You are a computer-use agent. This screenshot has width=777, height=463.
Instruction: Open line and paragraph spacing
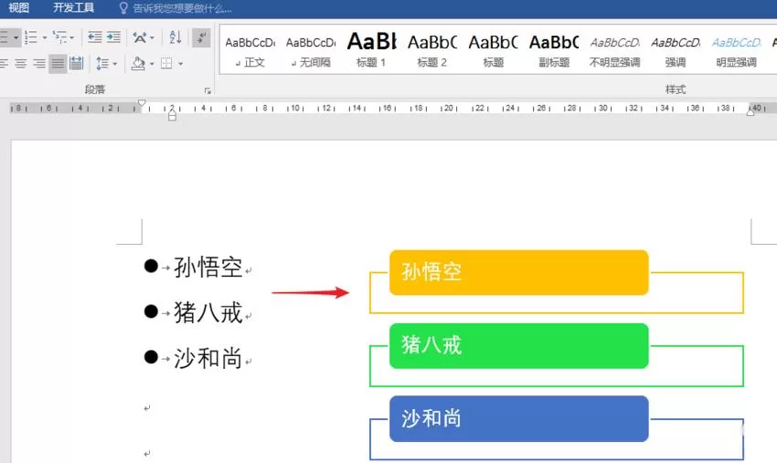coord(102,63)
